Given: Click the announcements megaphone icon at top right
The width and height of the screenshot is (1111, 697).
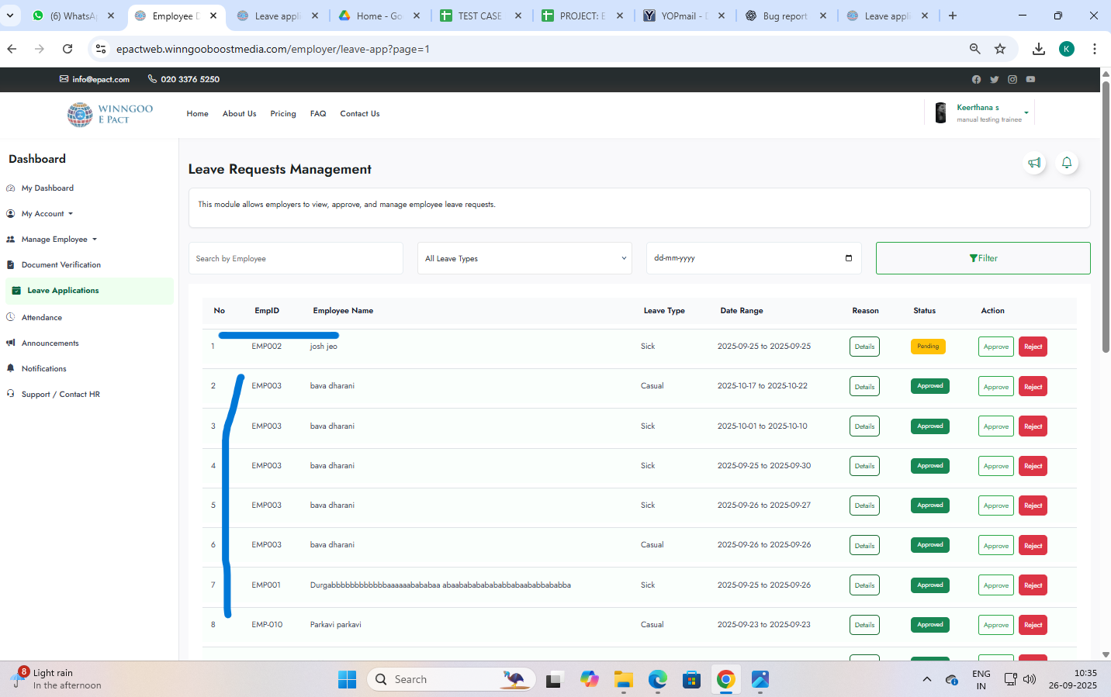Looking at the screenshot, I should tap(1034, 163).
